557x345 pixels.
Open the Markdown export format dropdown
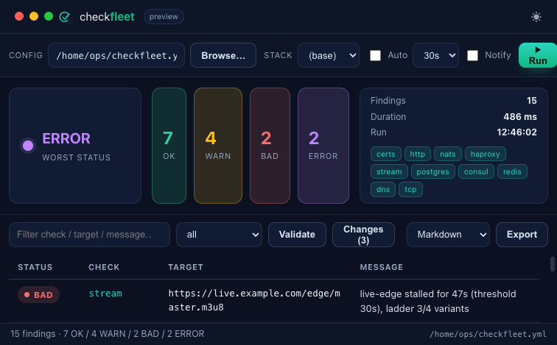pos(448,235)
